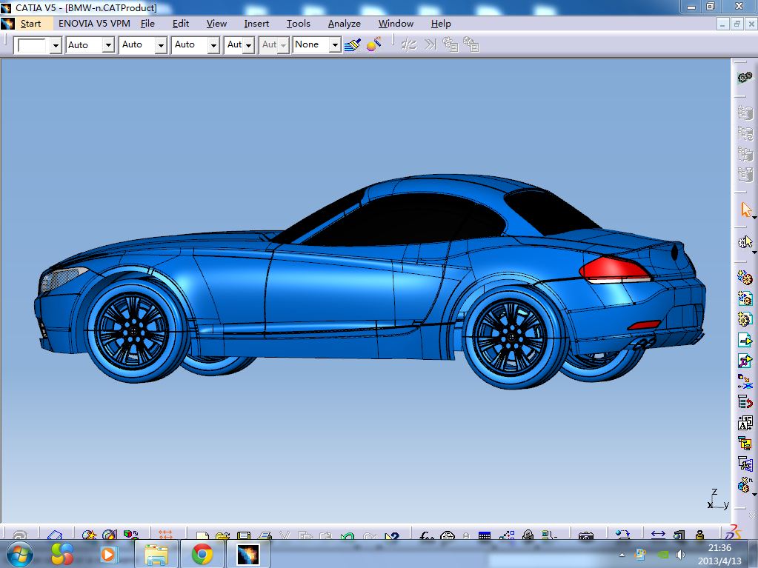
Task: Open the Edit menu
Action: [180, 24]
